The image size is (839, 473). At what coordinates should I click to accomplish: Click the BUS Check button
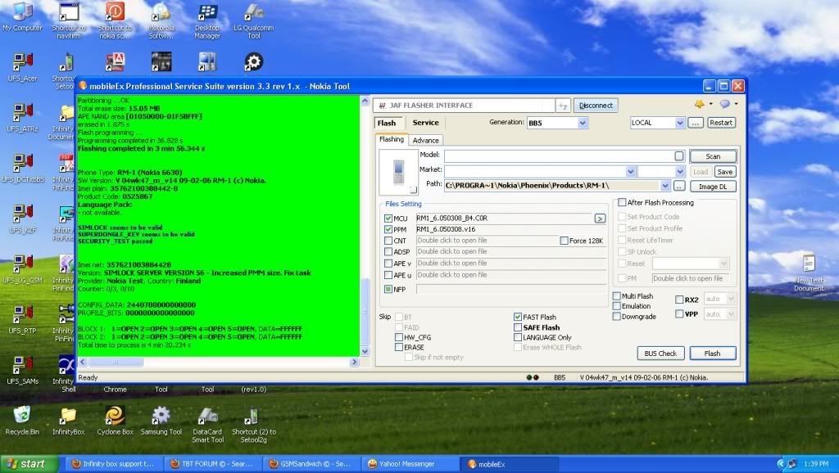point(660,354)
